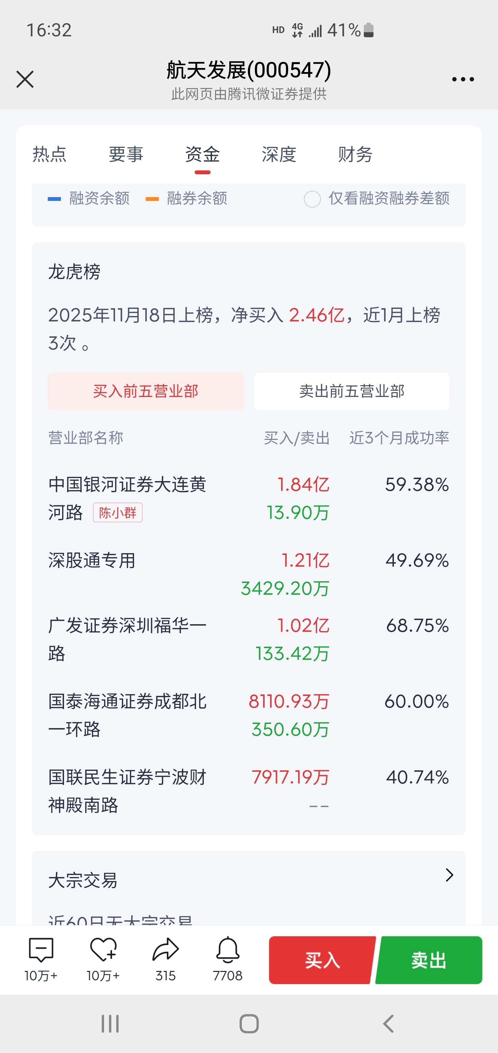The height and width of the screenshot is (1053, 498).
Task: Tap the share arrow icon
Action: 165,950
